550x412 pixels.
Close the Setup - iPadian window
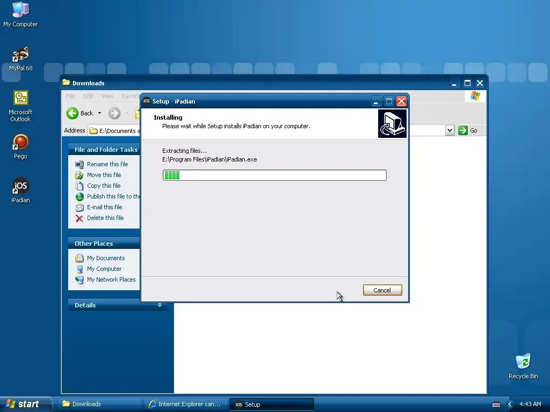pyautogui.click(x=401, y=101)
